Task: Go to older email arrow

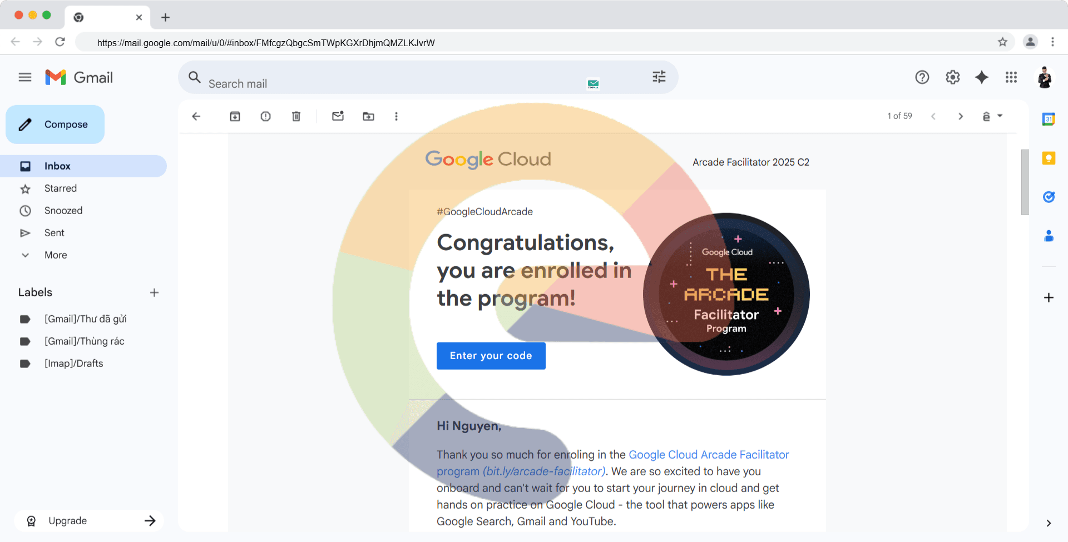Action: [x=961, y=116]
